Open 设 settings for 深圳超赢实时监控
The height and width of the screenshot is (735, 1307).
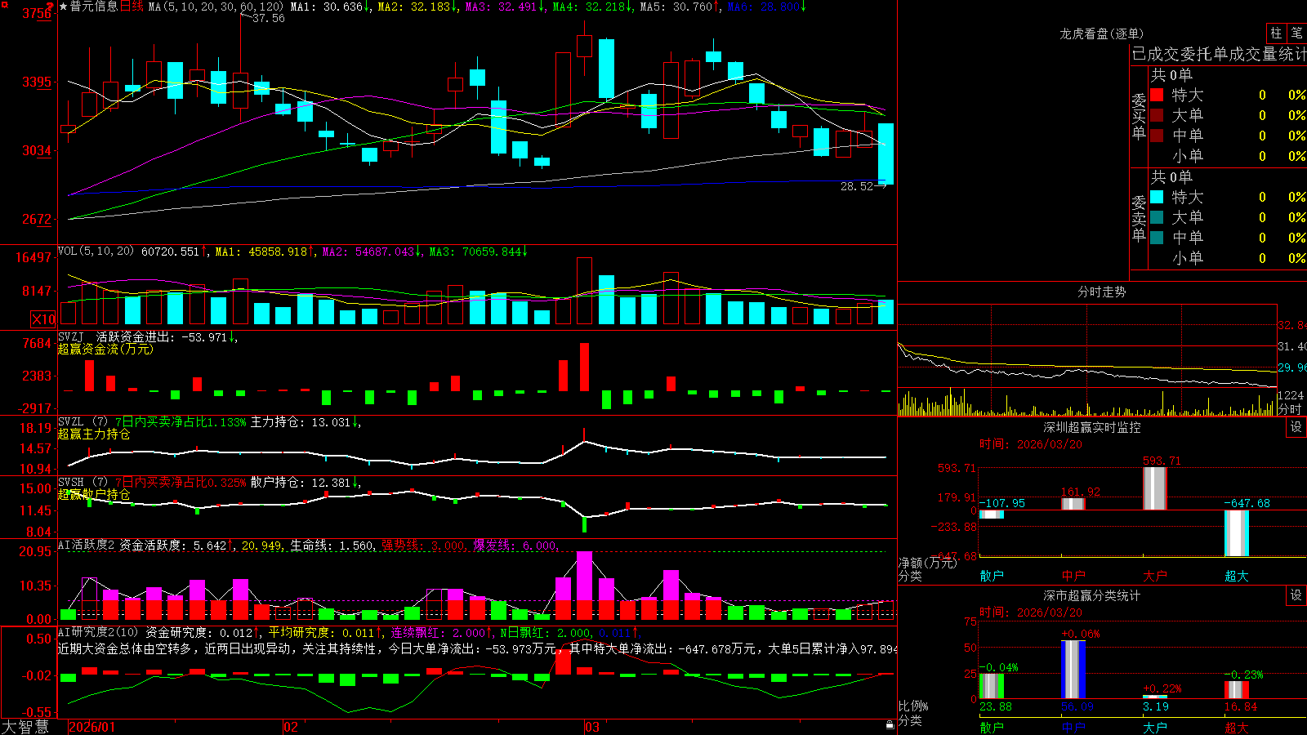[x=1296, y=427]
